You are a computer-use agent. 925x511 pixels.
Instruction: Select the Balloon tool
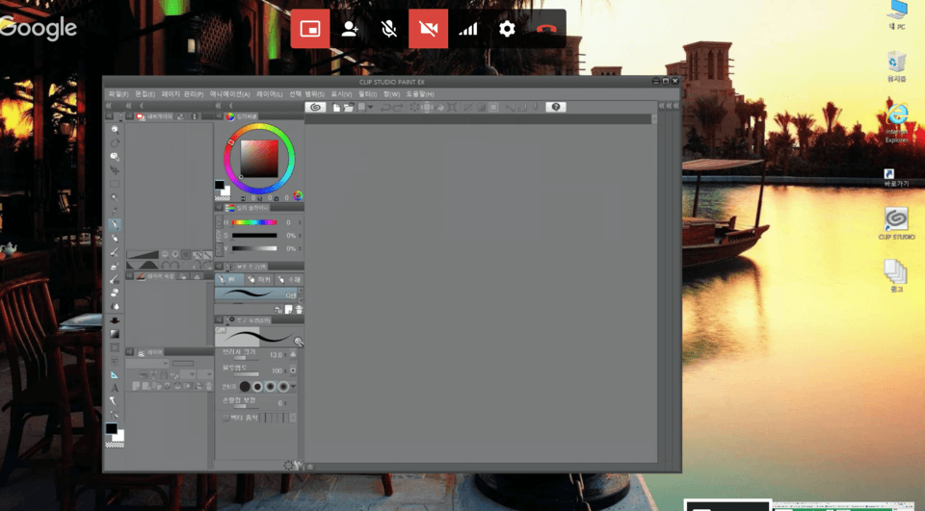click(115, 401)
